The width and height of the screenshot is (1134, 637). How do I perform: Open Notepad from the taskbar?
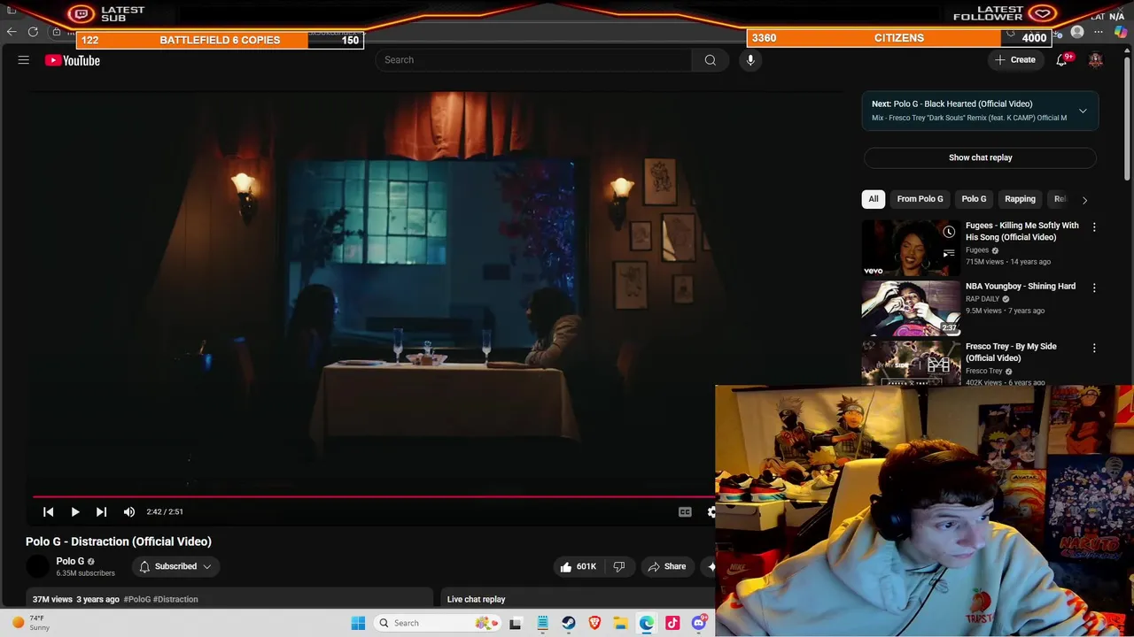click(542, 623)
